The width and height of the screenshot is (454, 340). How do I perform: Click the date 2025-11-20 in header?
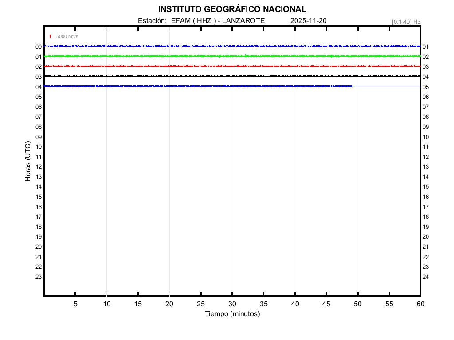[309, 21]
